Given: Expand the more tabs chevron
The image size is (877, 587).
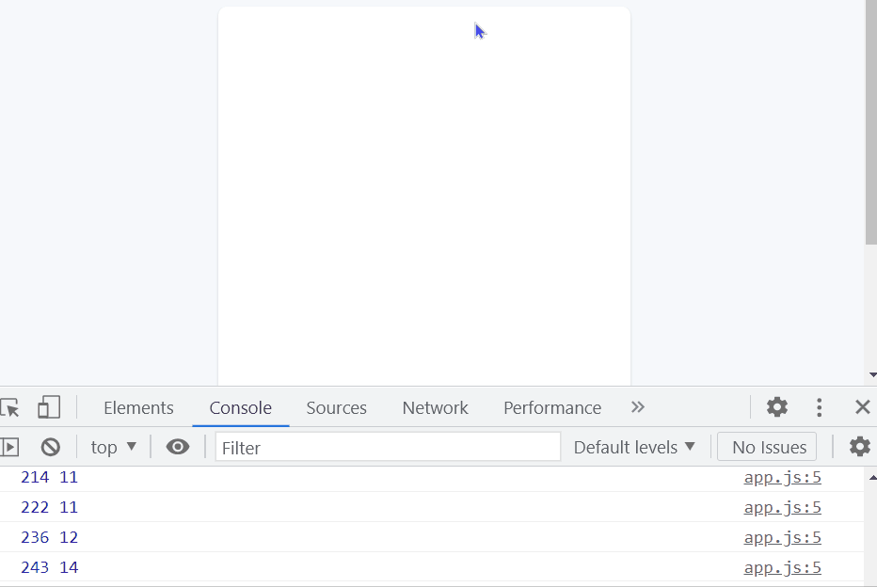Looking at the screenshot, I should 638,407.
